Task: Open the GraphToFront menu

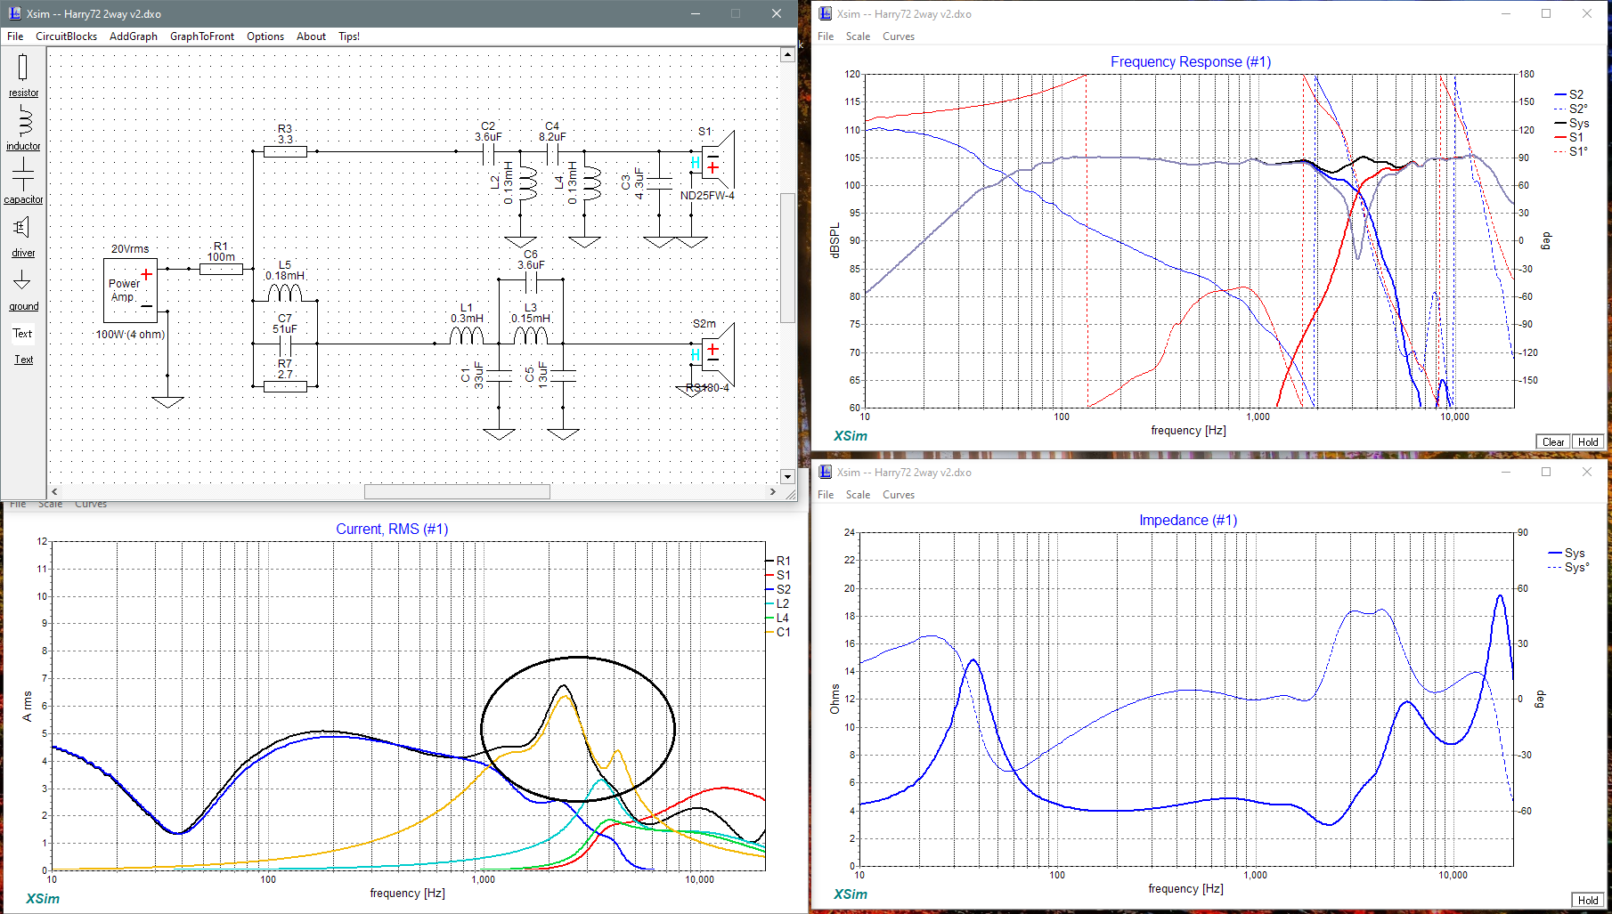Action: (x=202, y=36)
